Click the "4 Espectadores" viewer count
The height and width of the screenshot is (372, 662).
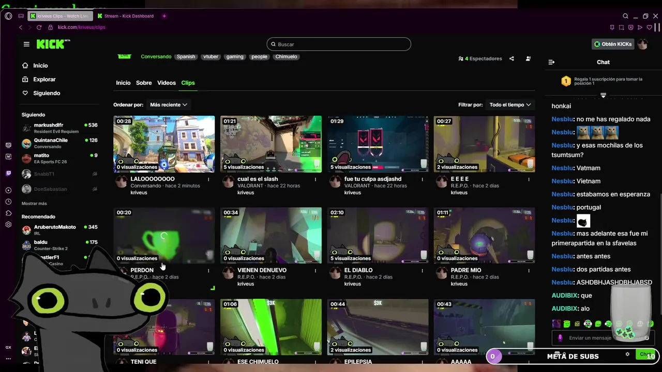point(480,59)
